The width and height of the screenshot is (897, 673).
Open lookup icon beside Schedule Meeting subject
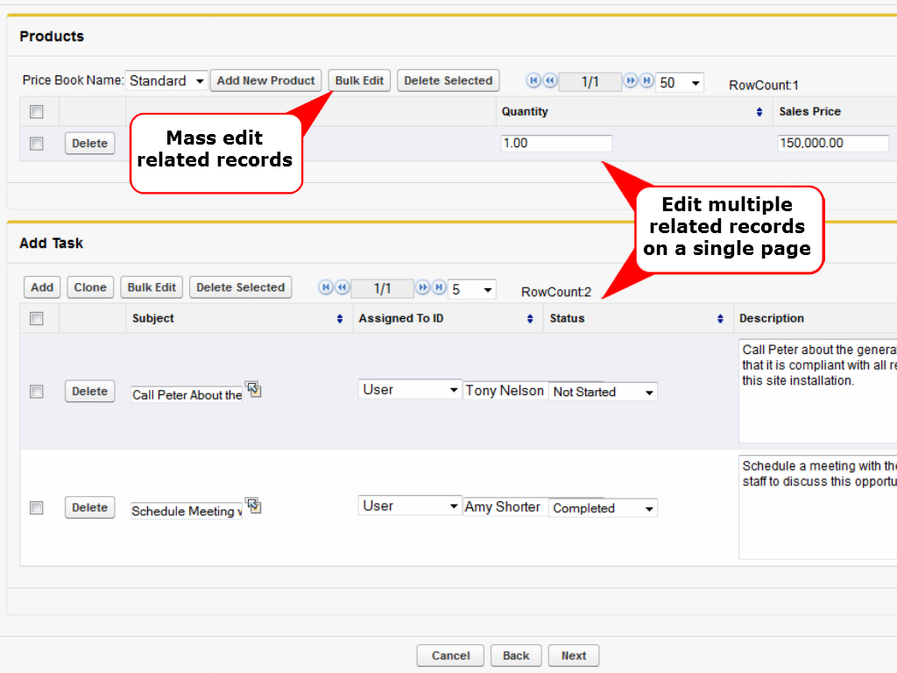point(253,506)
